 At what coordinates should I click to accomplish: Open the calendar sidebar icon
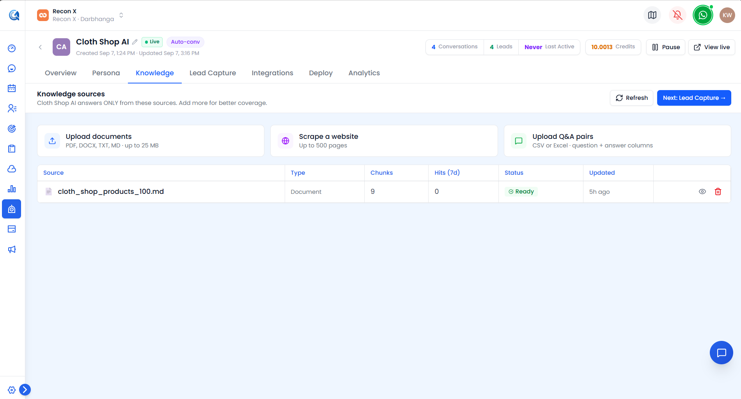[x=12, y=88]
